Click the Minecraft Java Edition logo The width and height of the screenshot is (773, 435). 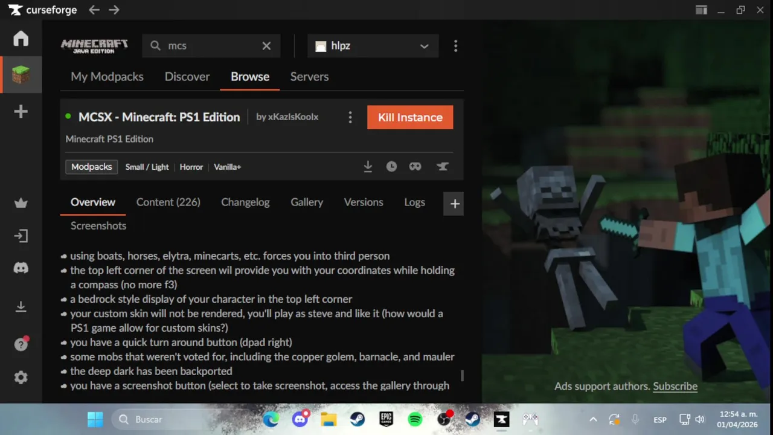point(94,46)
